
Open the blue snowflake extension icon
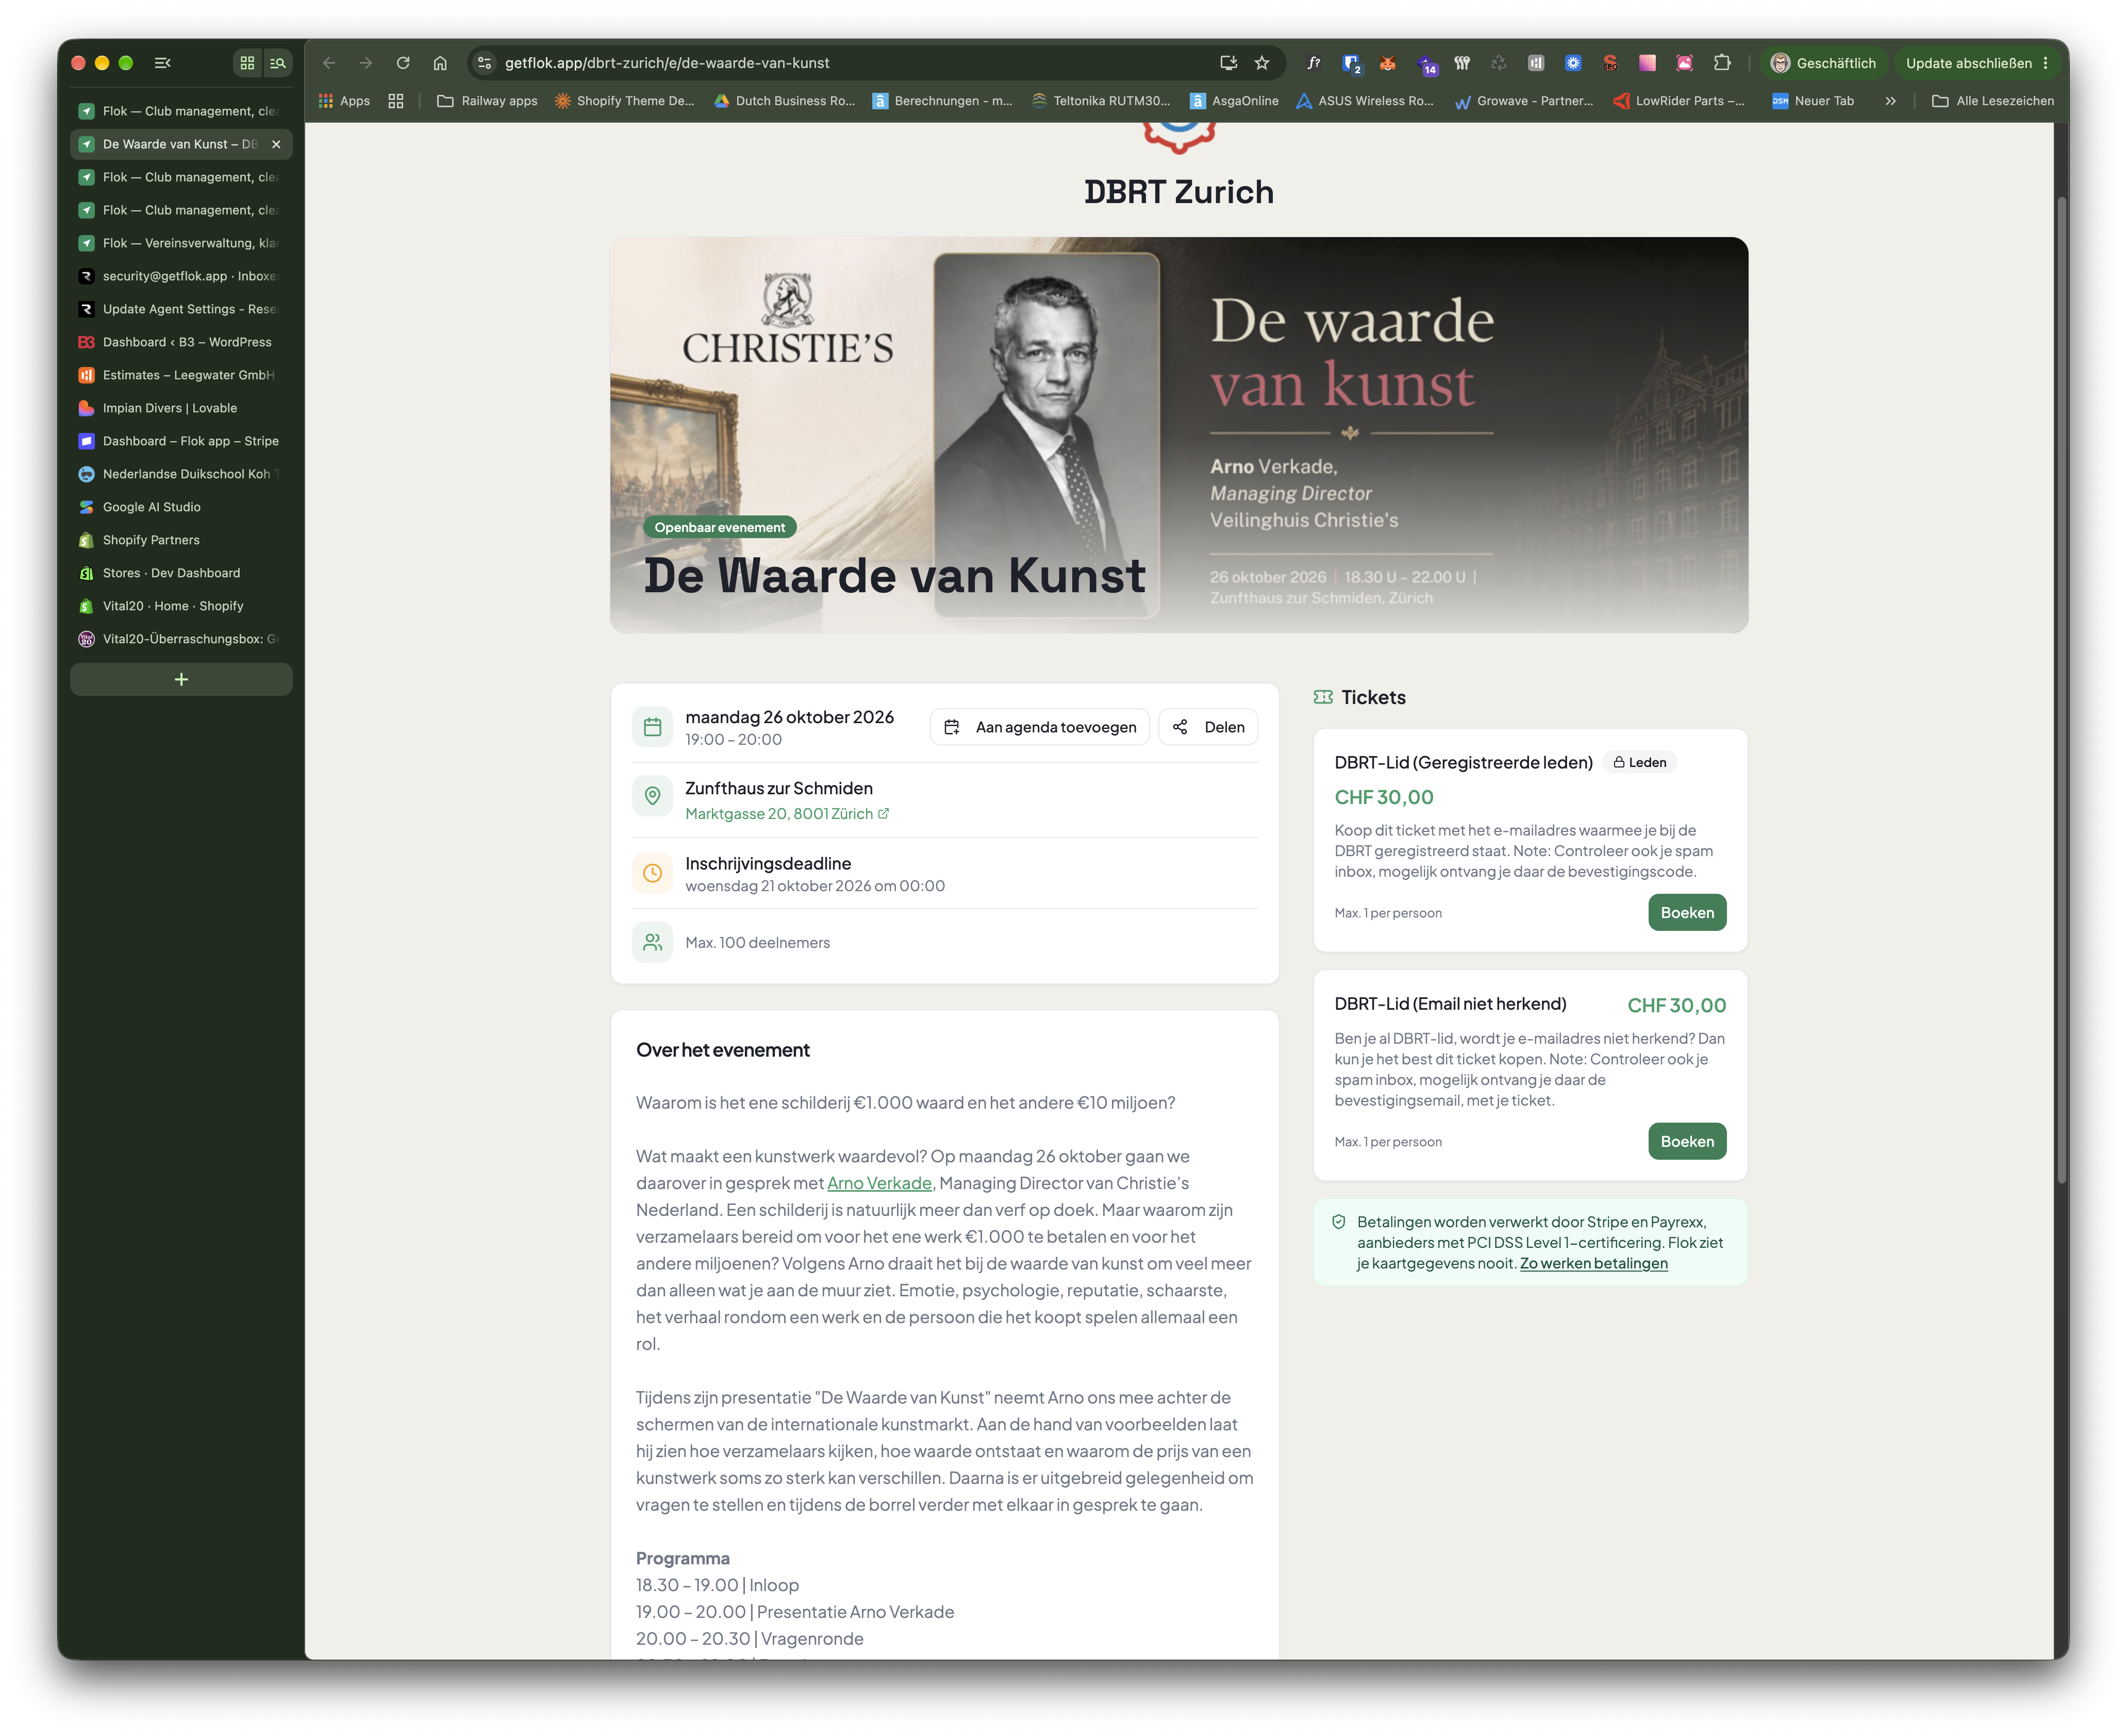[1573, 63]
